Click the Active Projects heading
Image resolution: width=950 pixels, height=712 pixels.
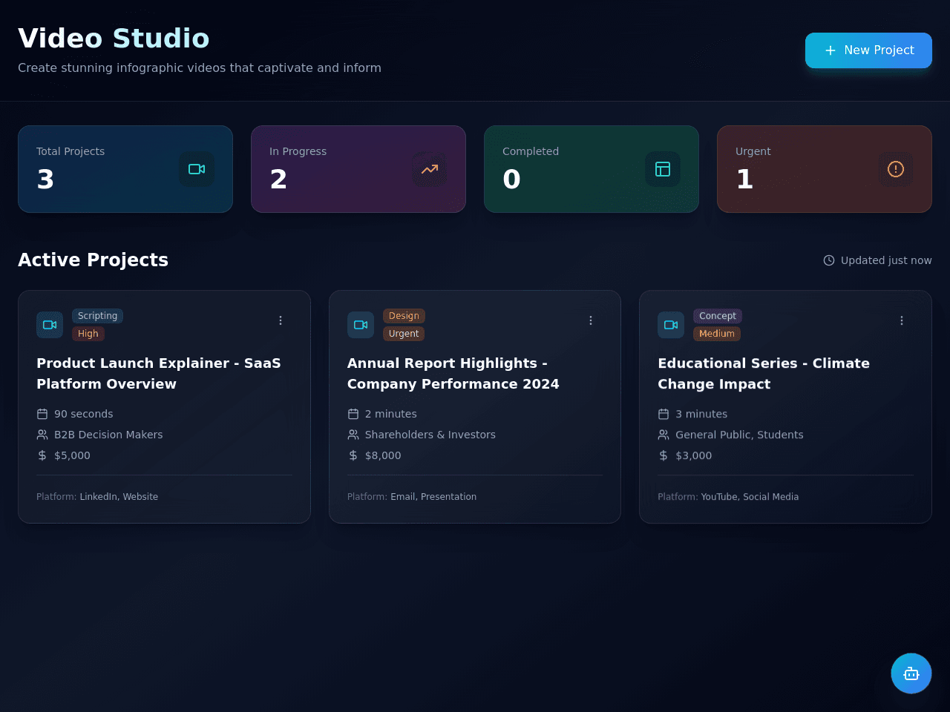coord(93,260)
